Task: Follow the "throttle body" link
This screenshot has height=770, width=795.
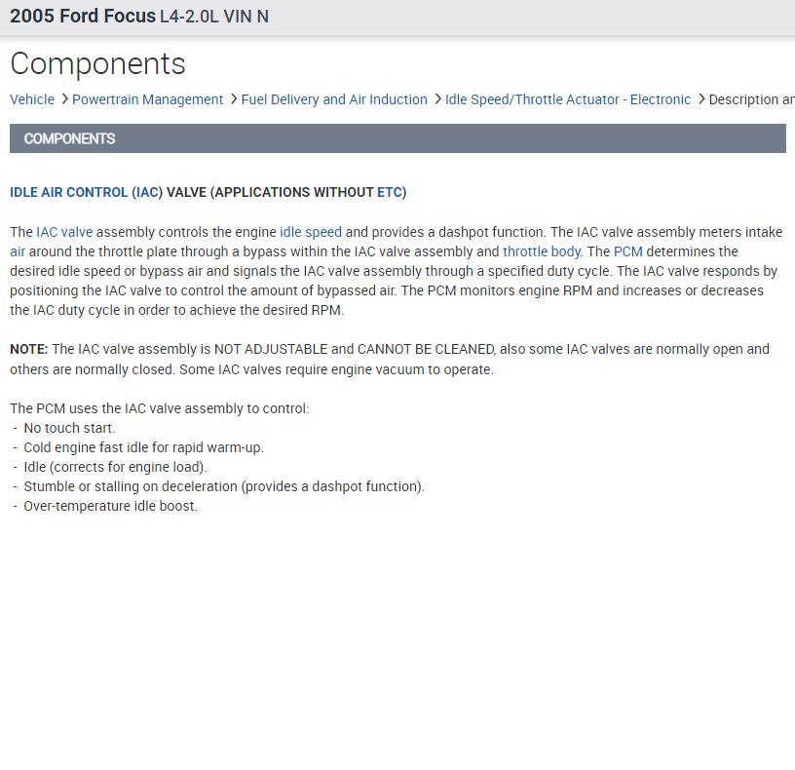Action: 542,251
